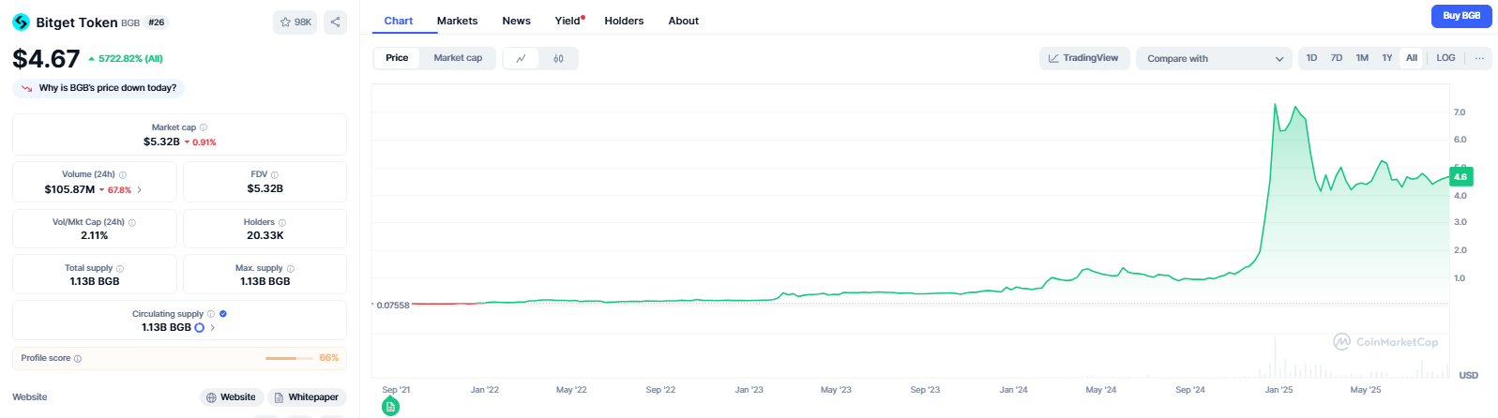Select the Market cap toggle
The height and width of the screenshot is (418, 1498).
pos(458,58)
